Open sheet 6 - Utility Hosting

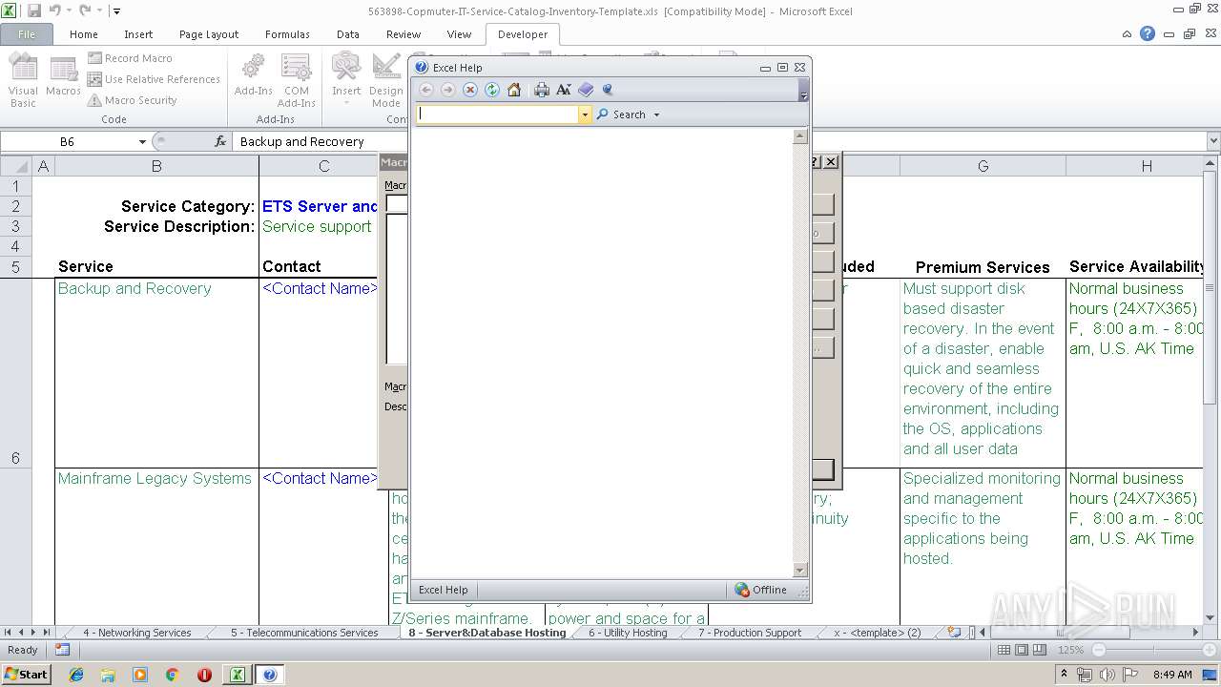(628, 633)
